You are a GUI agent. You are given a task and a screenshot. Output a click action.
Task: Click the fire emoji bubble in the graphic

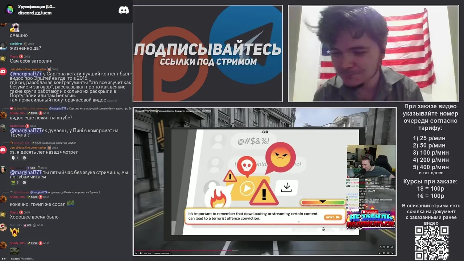pyautogui.click(x=218, y=198)
